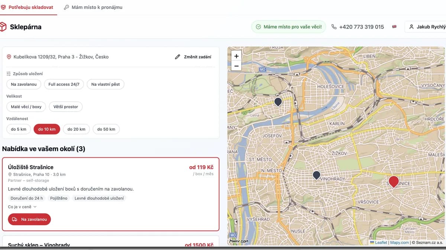Click the location pin icon beside address
The height and width of the screenshot is (250, 446).
point(9,57)
